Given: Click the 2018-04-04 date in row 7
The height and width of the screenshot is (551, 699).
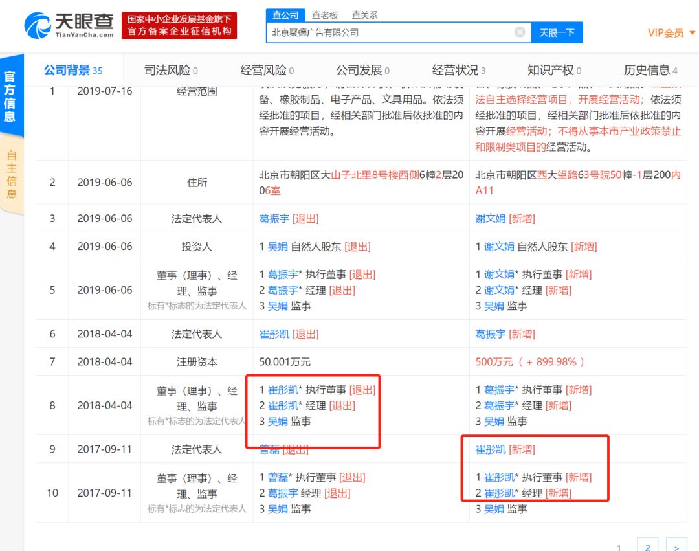Looking at the screenshot, I should tap(105, 361).
